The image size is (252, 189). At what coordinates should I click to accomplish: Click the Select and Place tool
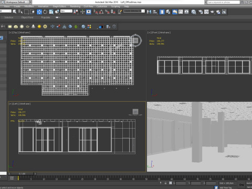(x=57, y=12)
